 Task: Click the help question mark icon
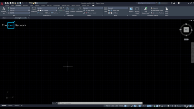pos(179,3)
